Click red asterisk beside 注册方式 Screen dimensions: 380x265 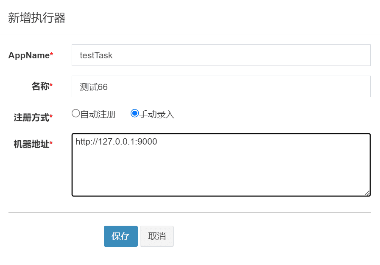[x=51, y=117]
